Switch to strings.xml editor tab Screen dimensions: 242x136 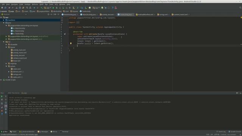163,14
